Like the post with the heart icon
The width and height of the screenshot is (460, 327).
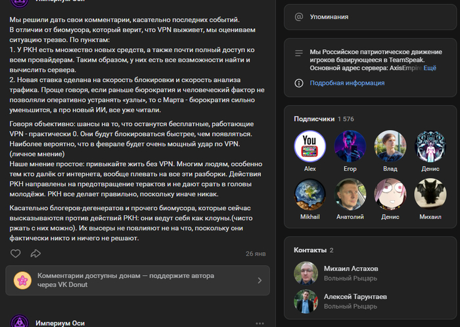(16, 253)
